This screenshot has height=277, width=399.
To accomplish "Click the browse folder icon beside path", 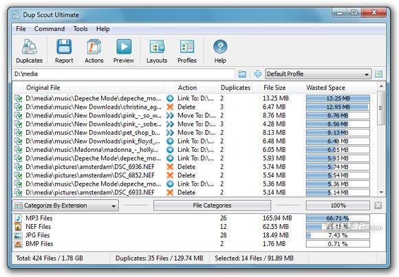I will [242, 74].
